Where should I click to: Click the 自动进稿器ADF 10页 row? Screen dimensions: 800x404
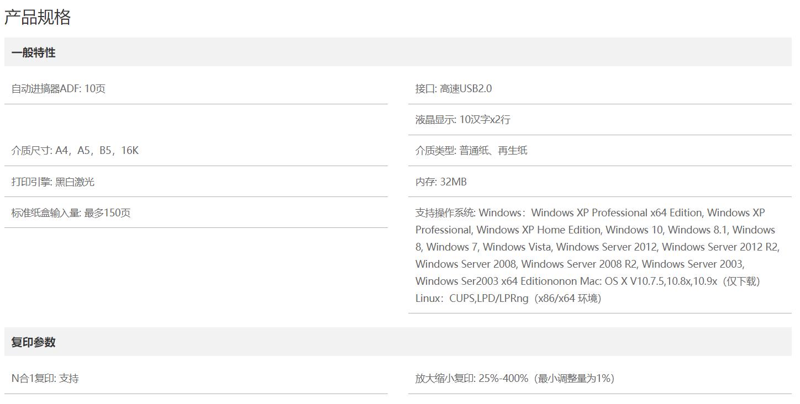[58, 89]
